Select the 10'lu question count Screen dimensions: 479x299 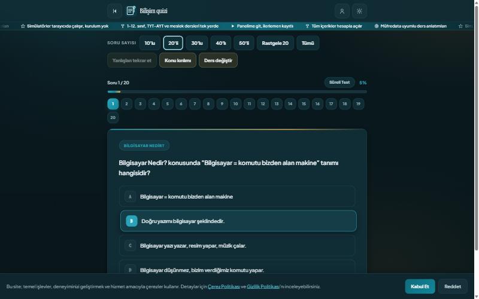point(150,43)
